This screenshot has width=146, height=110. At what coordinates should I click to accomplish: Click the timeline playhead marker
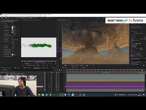(142, 70)
